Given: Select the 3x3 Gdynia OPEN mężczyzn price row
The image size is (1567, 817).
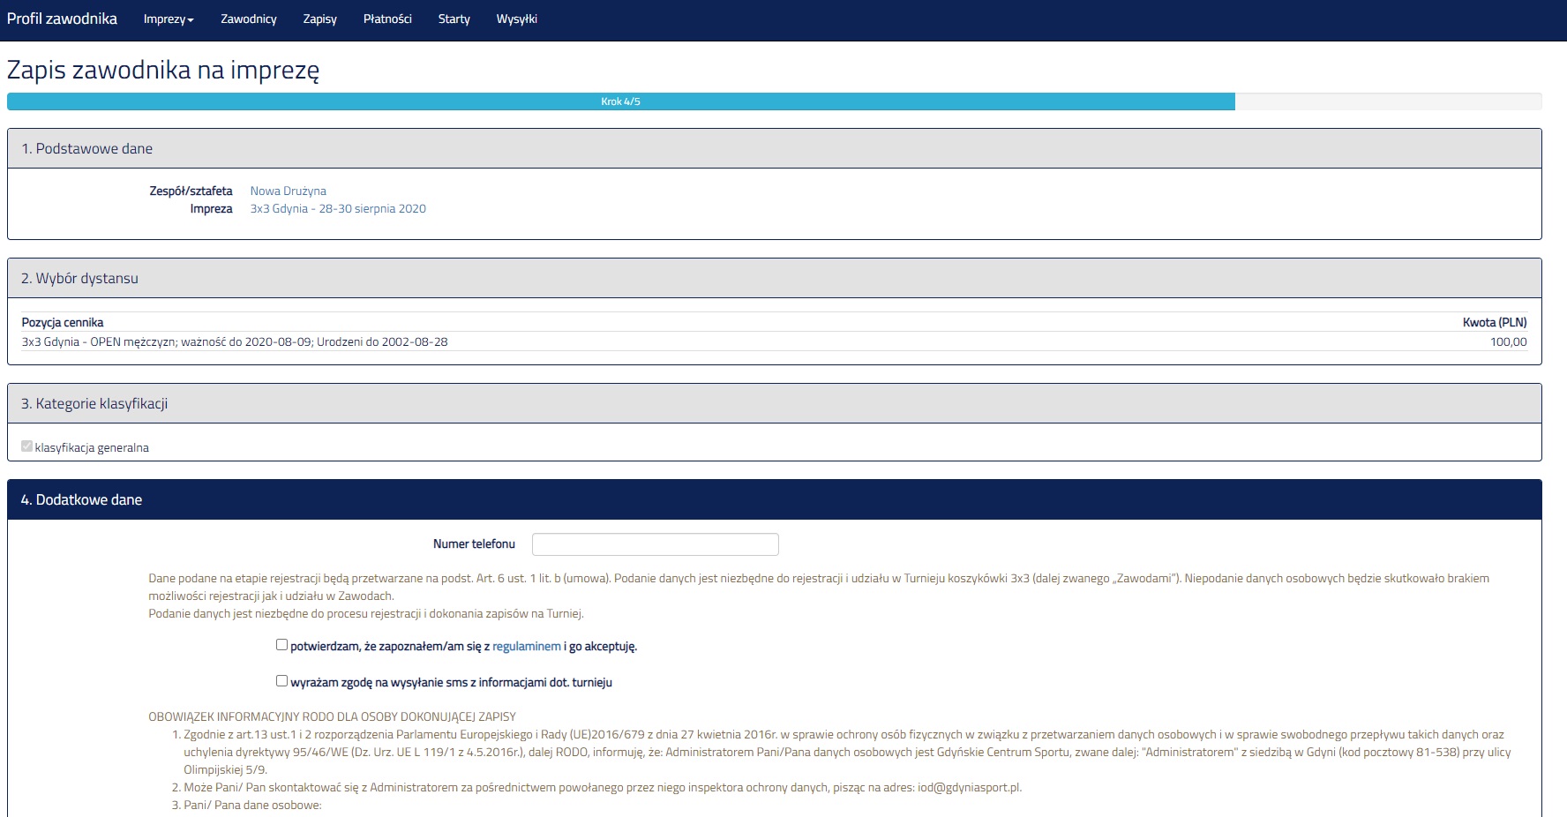Looking at the screenshot, I should tap(235, 342).
